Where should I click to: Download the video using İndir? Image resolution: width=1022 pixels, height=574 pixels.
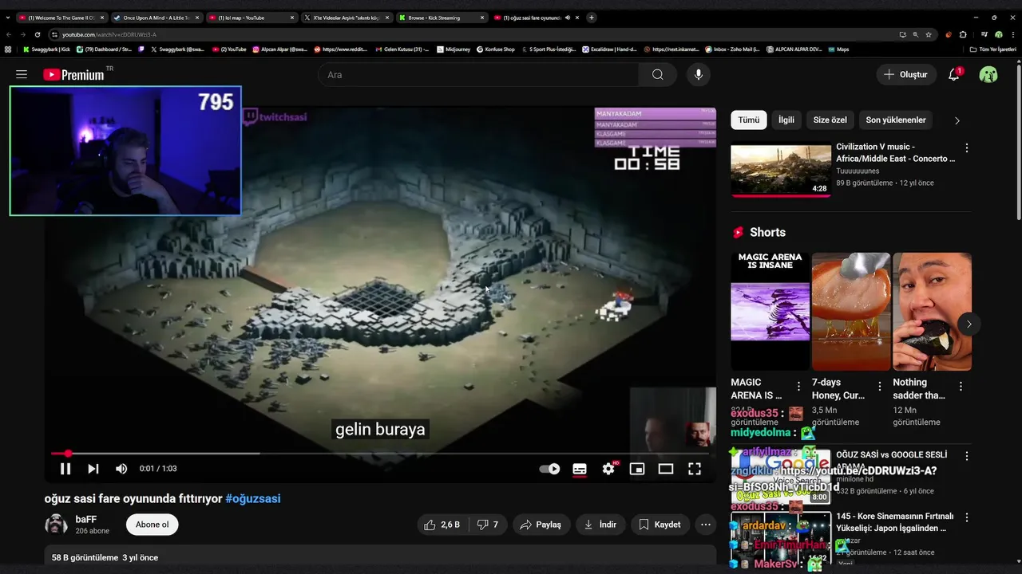coord(600,525)
